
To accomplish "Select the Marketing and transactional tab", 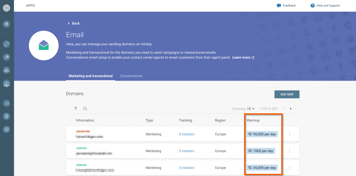I will [x=91, y=76].
